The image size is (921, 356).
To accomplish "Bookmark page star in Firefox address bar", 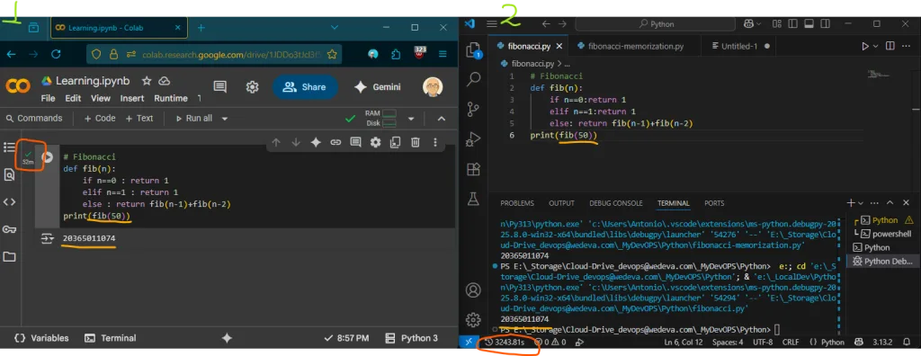I will [x=332, y=54].
